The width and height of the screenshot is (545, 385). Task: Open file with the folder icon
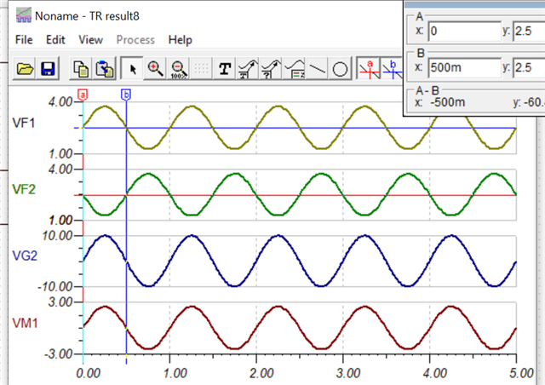pyautogui.click(x=25, y=68)
